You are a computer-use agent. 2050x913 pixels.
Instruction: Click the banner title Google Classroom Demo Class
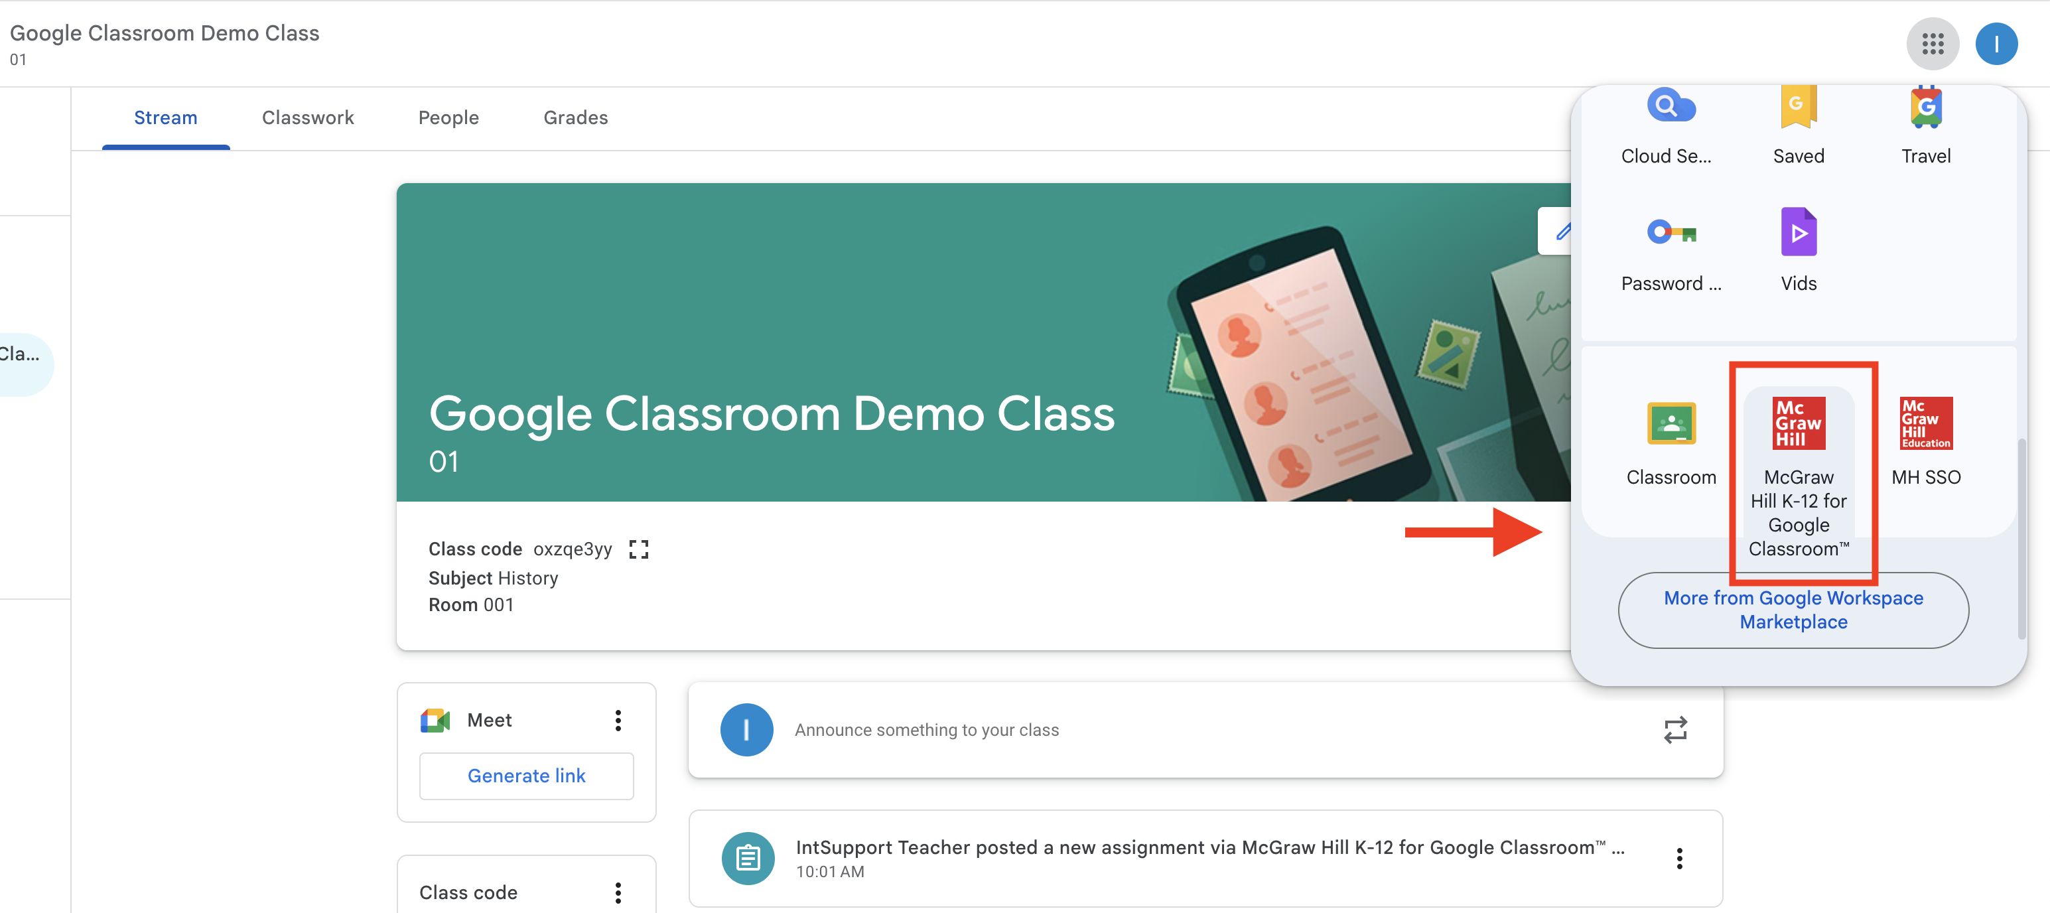coord(771,414)
